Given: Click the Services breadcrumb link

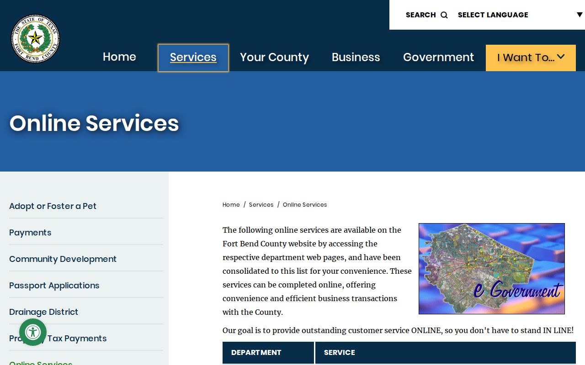Looking at the screenshot, I should tap(261, 205).
